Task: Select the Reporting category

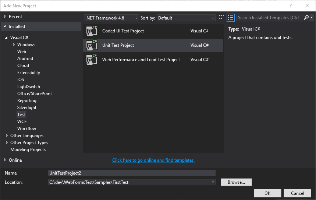Action: (27, 101)
